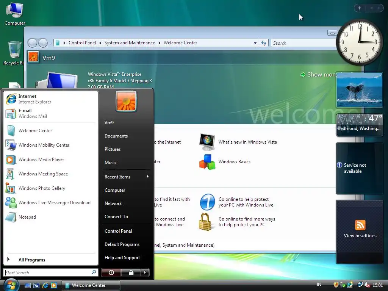The image size is (388, 291).
Task: Click the sidebar add gadgets plus button
Action: 360,8
